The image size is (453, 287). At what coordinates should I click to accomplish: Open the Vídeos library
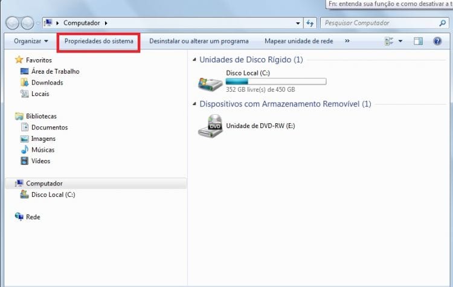40,161
